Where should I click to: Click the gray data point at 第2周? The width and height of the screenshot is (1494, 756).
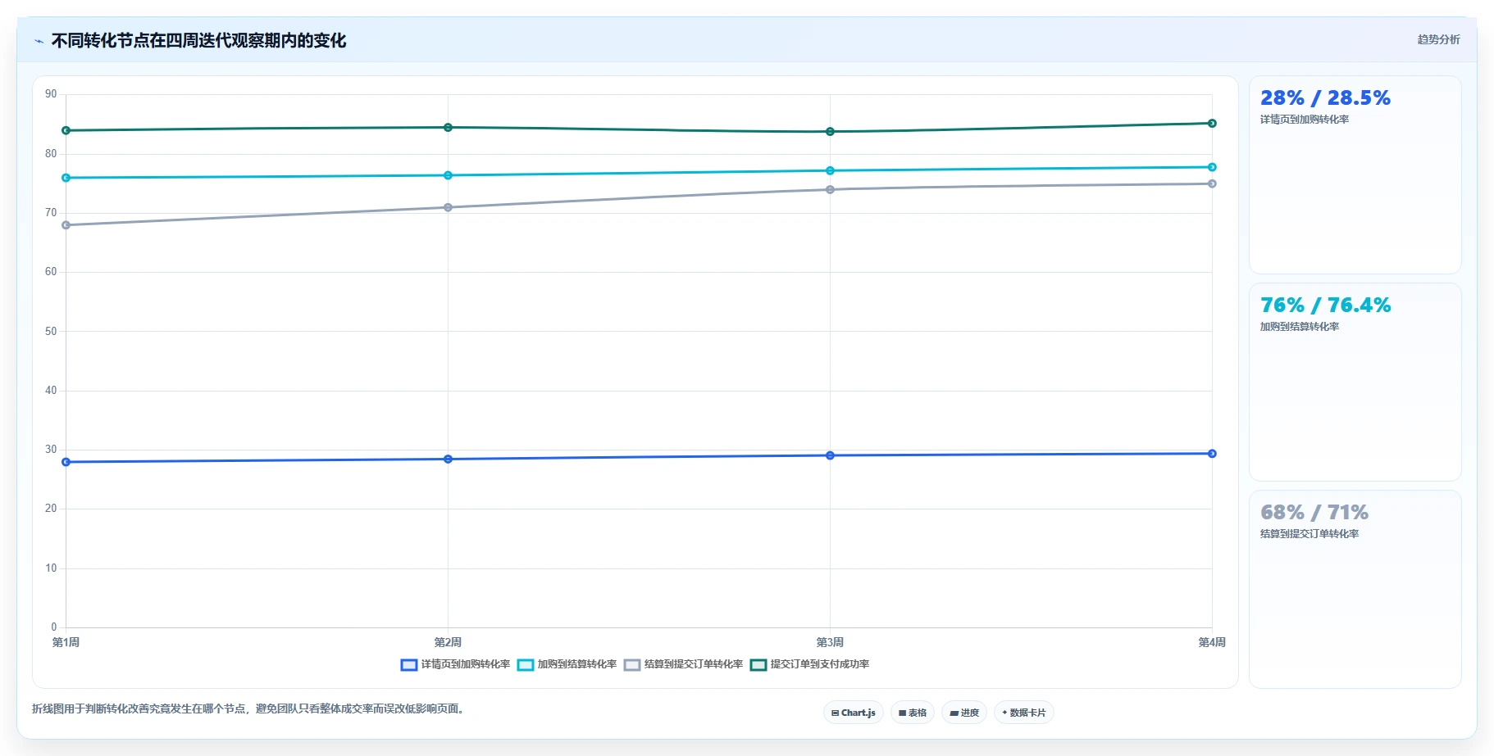448,207
